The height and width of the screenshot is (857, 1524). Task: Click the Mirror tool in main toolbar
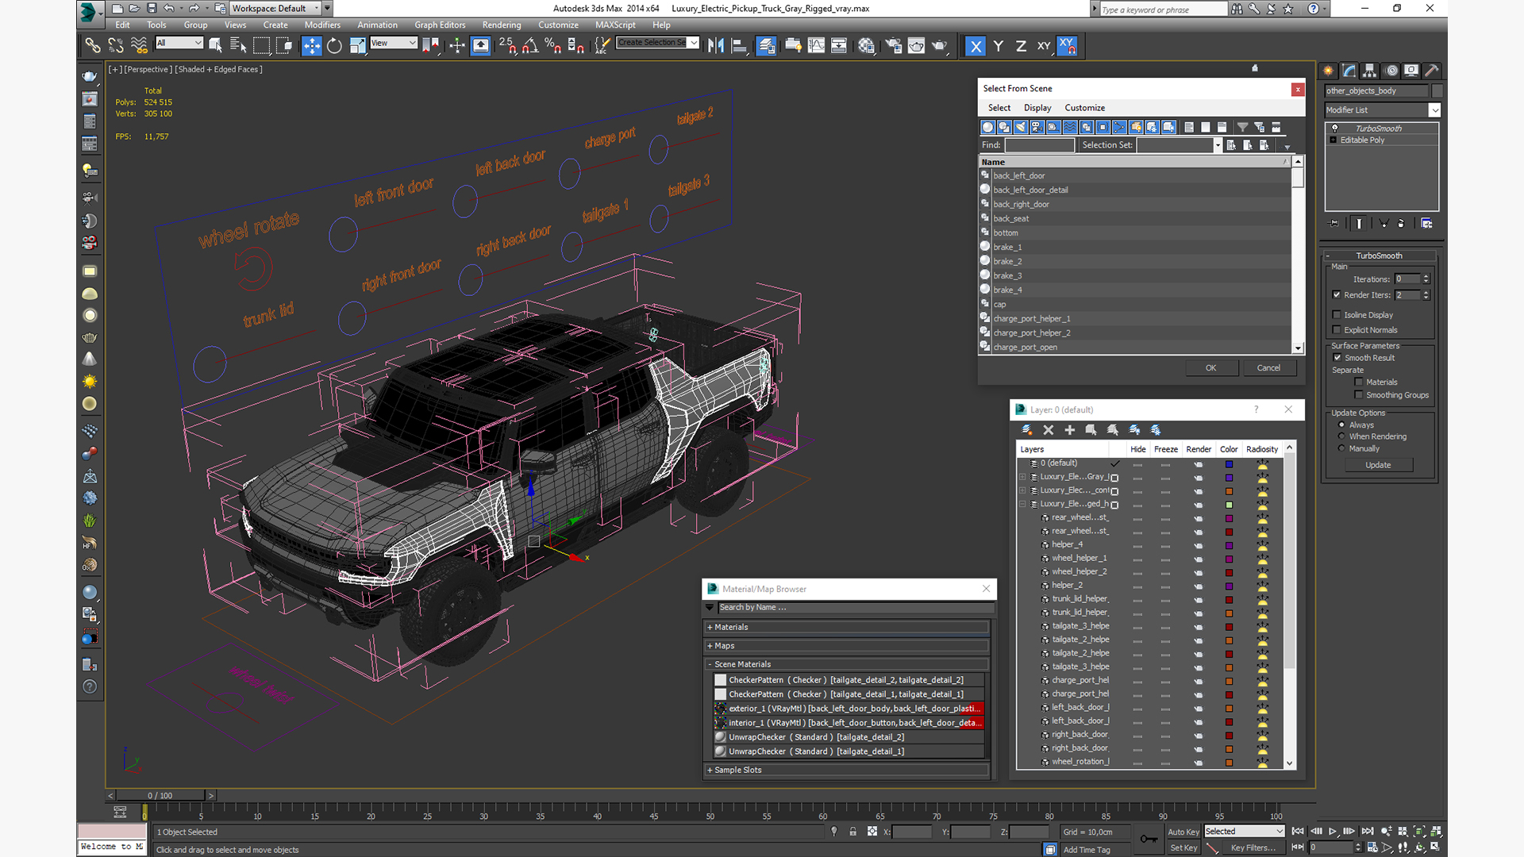point(716,46)
